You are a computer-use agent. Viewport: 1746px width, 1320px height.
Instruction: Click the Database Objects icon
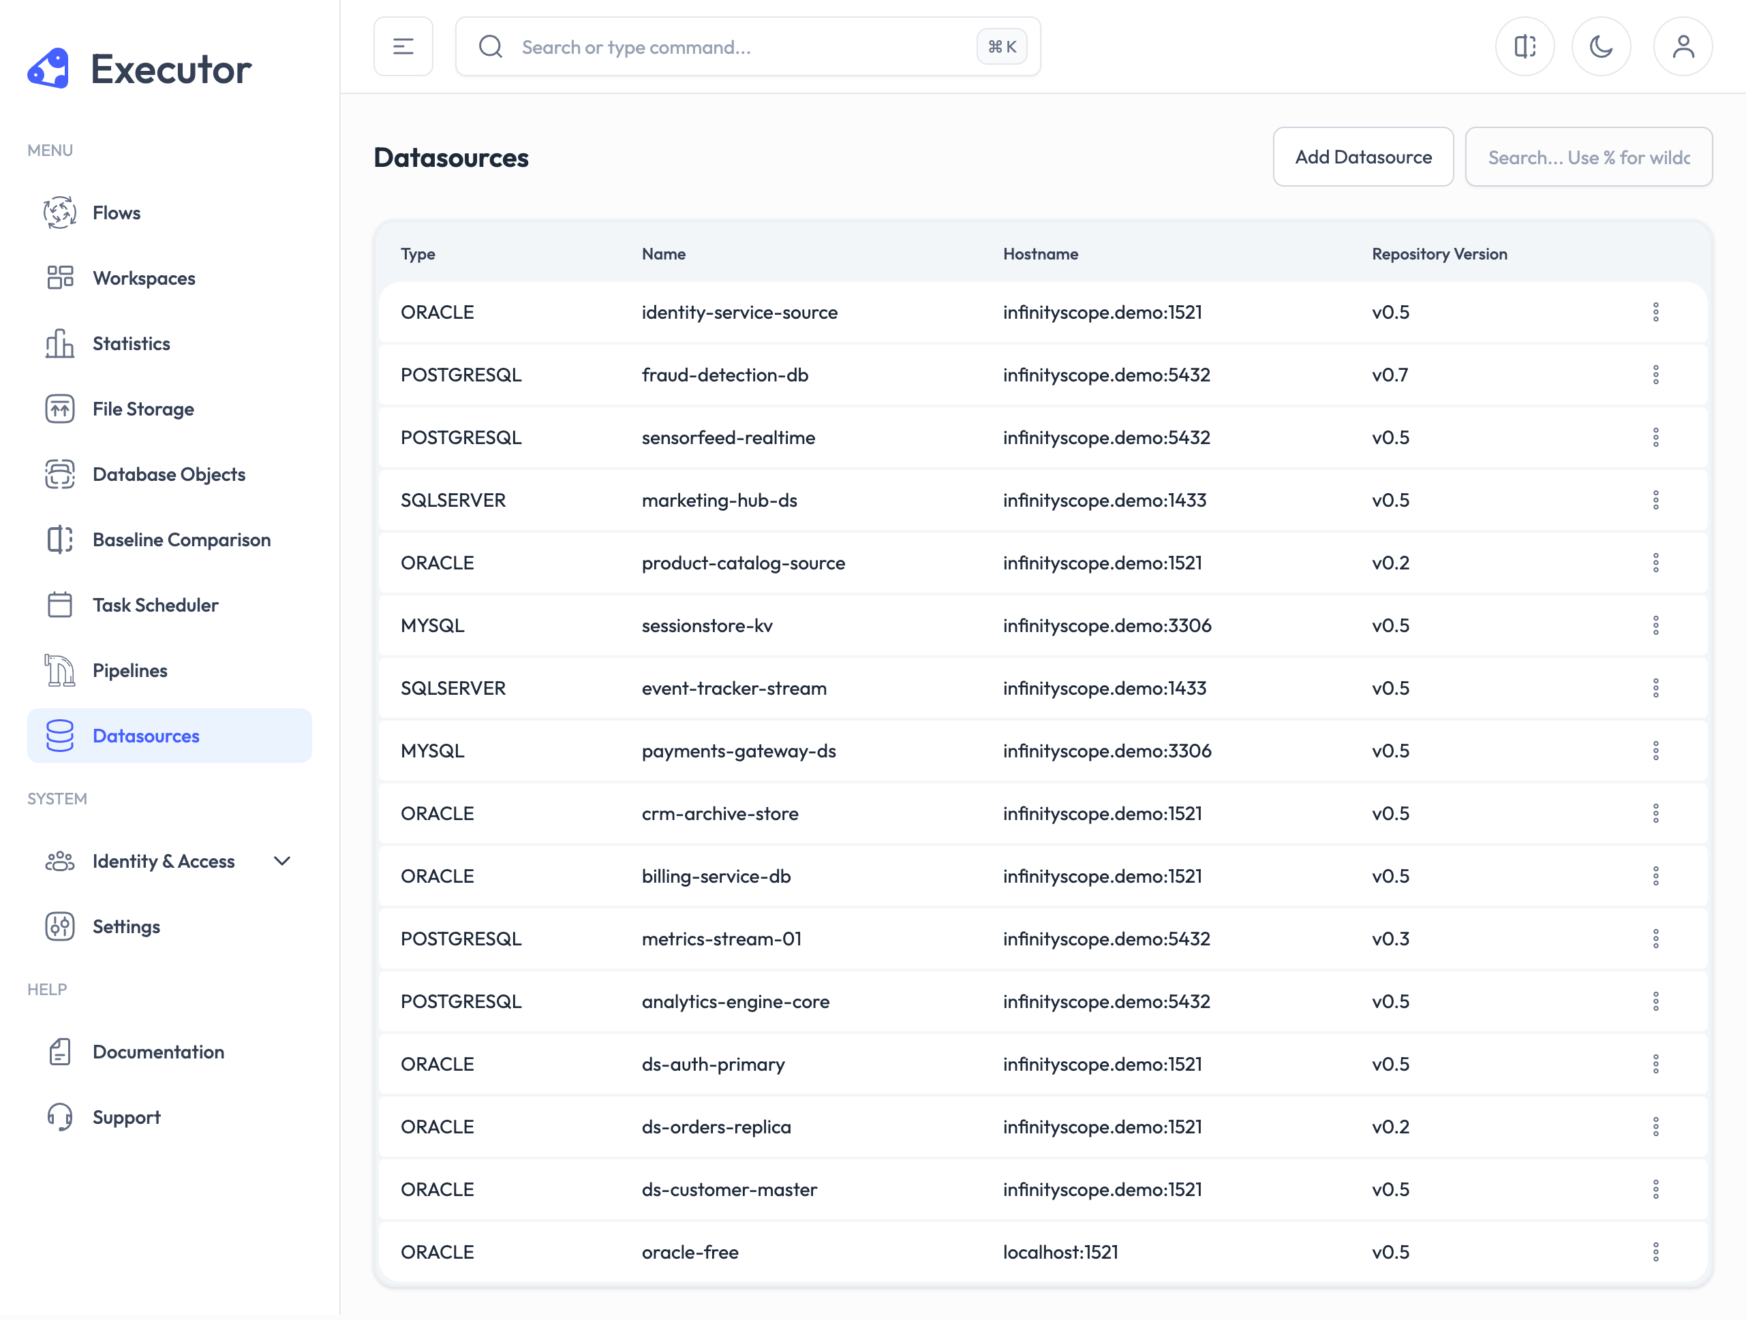[x=59, y=474]
